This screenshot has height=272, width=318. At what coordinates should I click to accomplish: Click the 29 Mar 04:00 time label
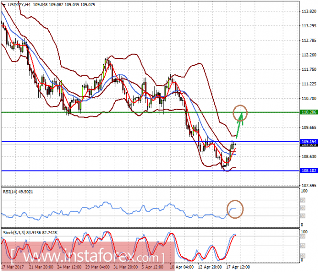click(97, 267)
